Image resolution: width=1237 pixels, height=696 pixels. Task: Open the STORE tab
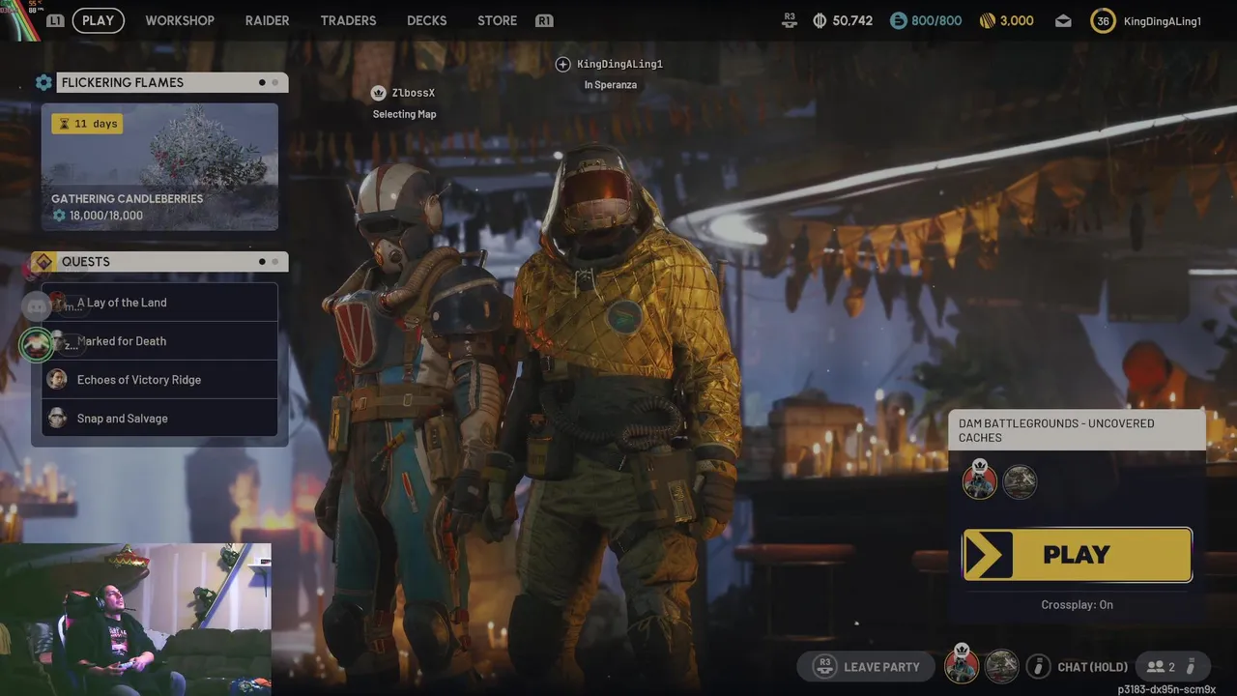497,20
